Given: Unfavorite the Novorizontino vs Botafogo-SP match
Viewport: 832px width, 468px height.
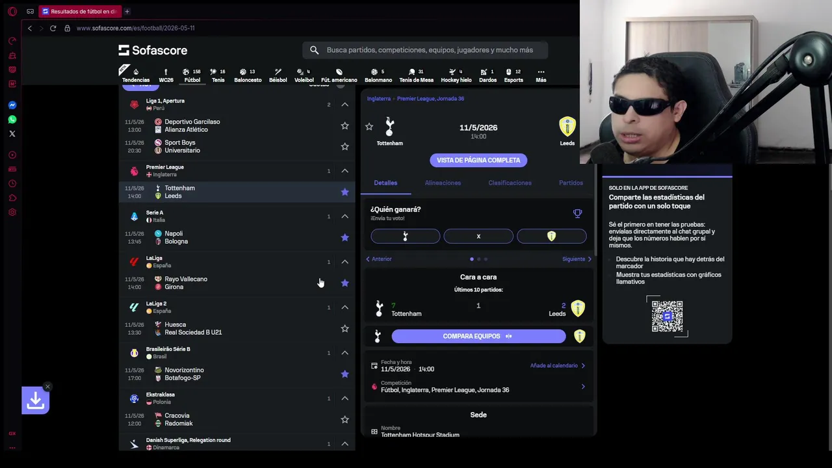Looking at the screenshot, I should pos(344,374).
